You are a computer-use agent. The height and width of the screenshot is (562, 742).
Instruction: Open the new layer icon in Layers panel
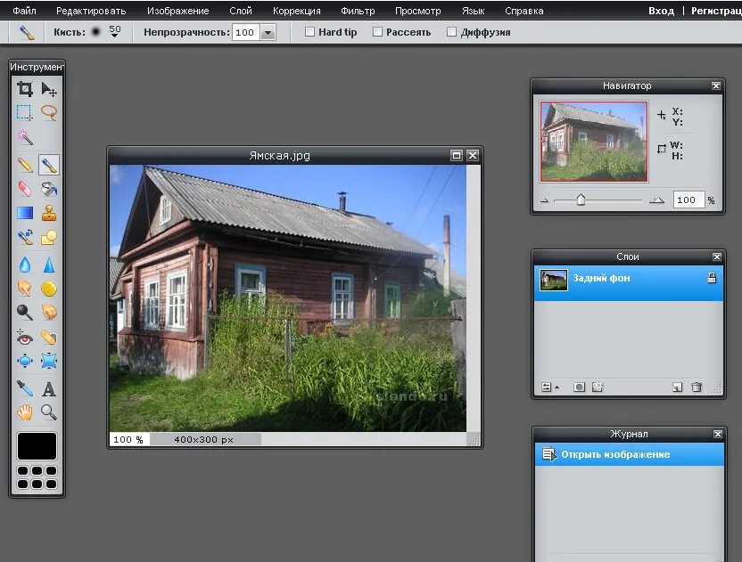pyautogui.click(x=675, y=388)
